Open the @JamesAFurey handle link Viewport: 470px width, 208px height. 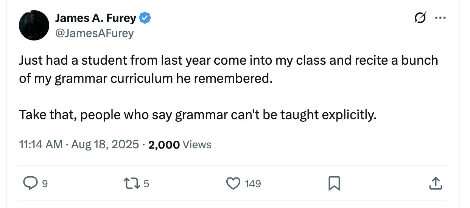click(94, 33)
